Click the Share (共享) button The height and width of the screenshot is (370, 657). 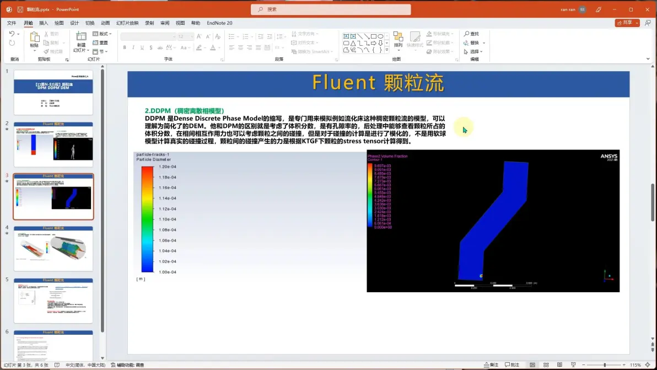point(624,23)
